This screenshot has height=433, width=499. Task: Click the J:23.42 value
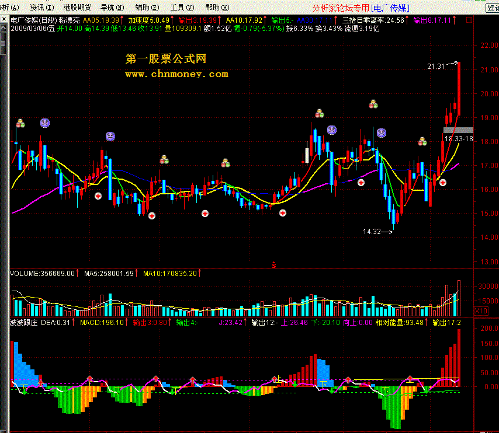(x=231, y=322)
